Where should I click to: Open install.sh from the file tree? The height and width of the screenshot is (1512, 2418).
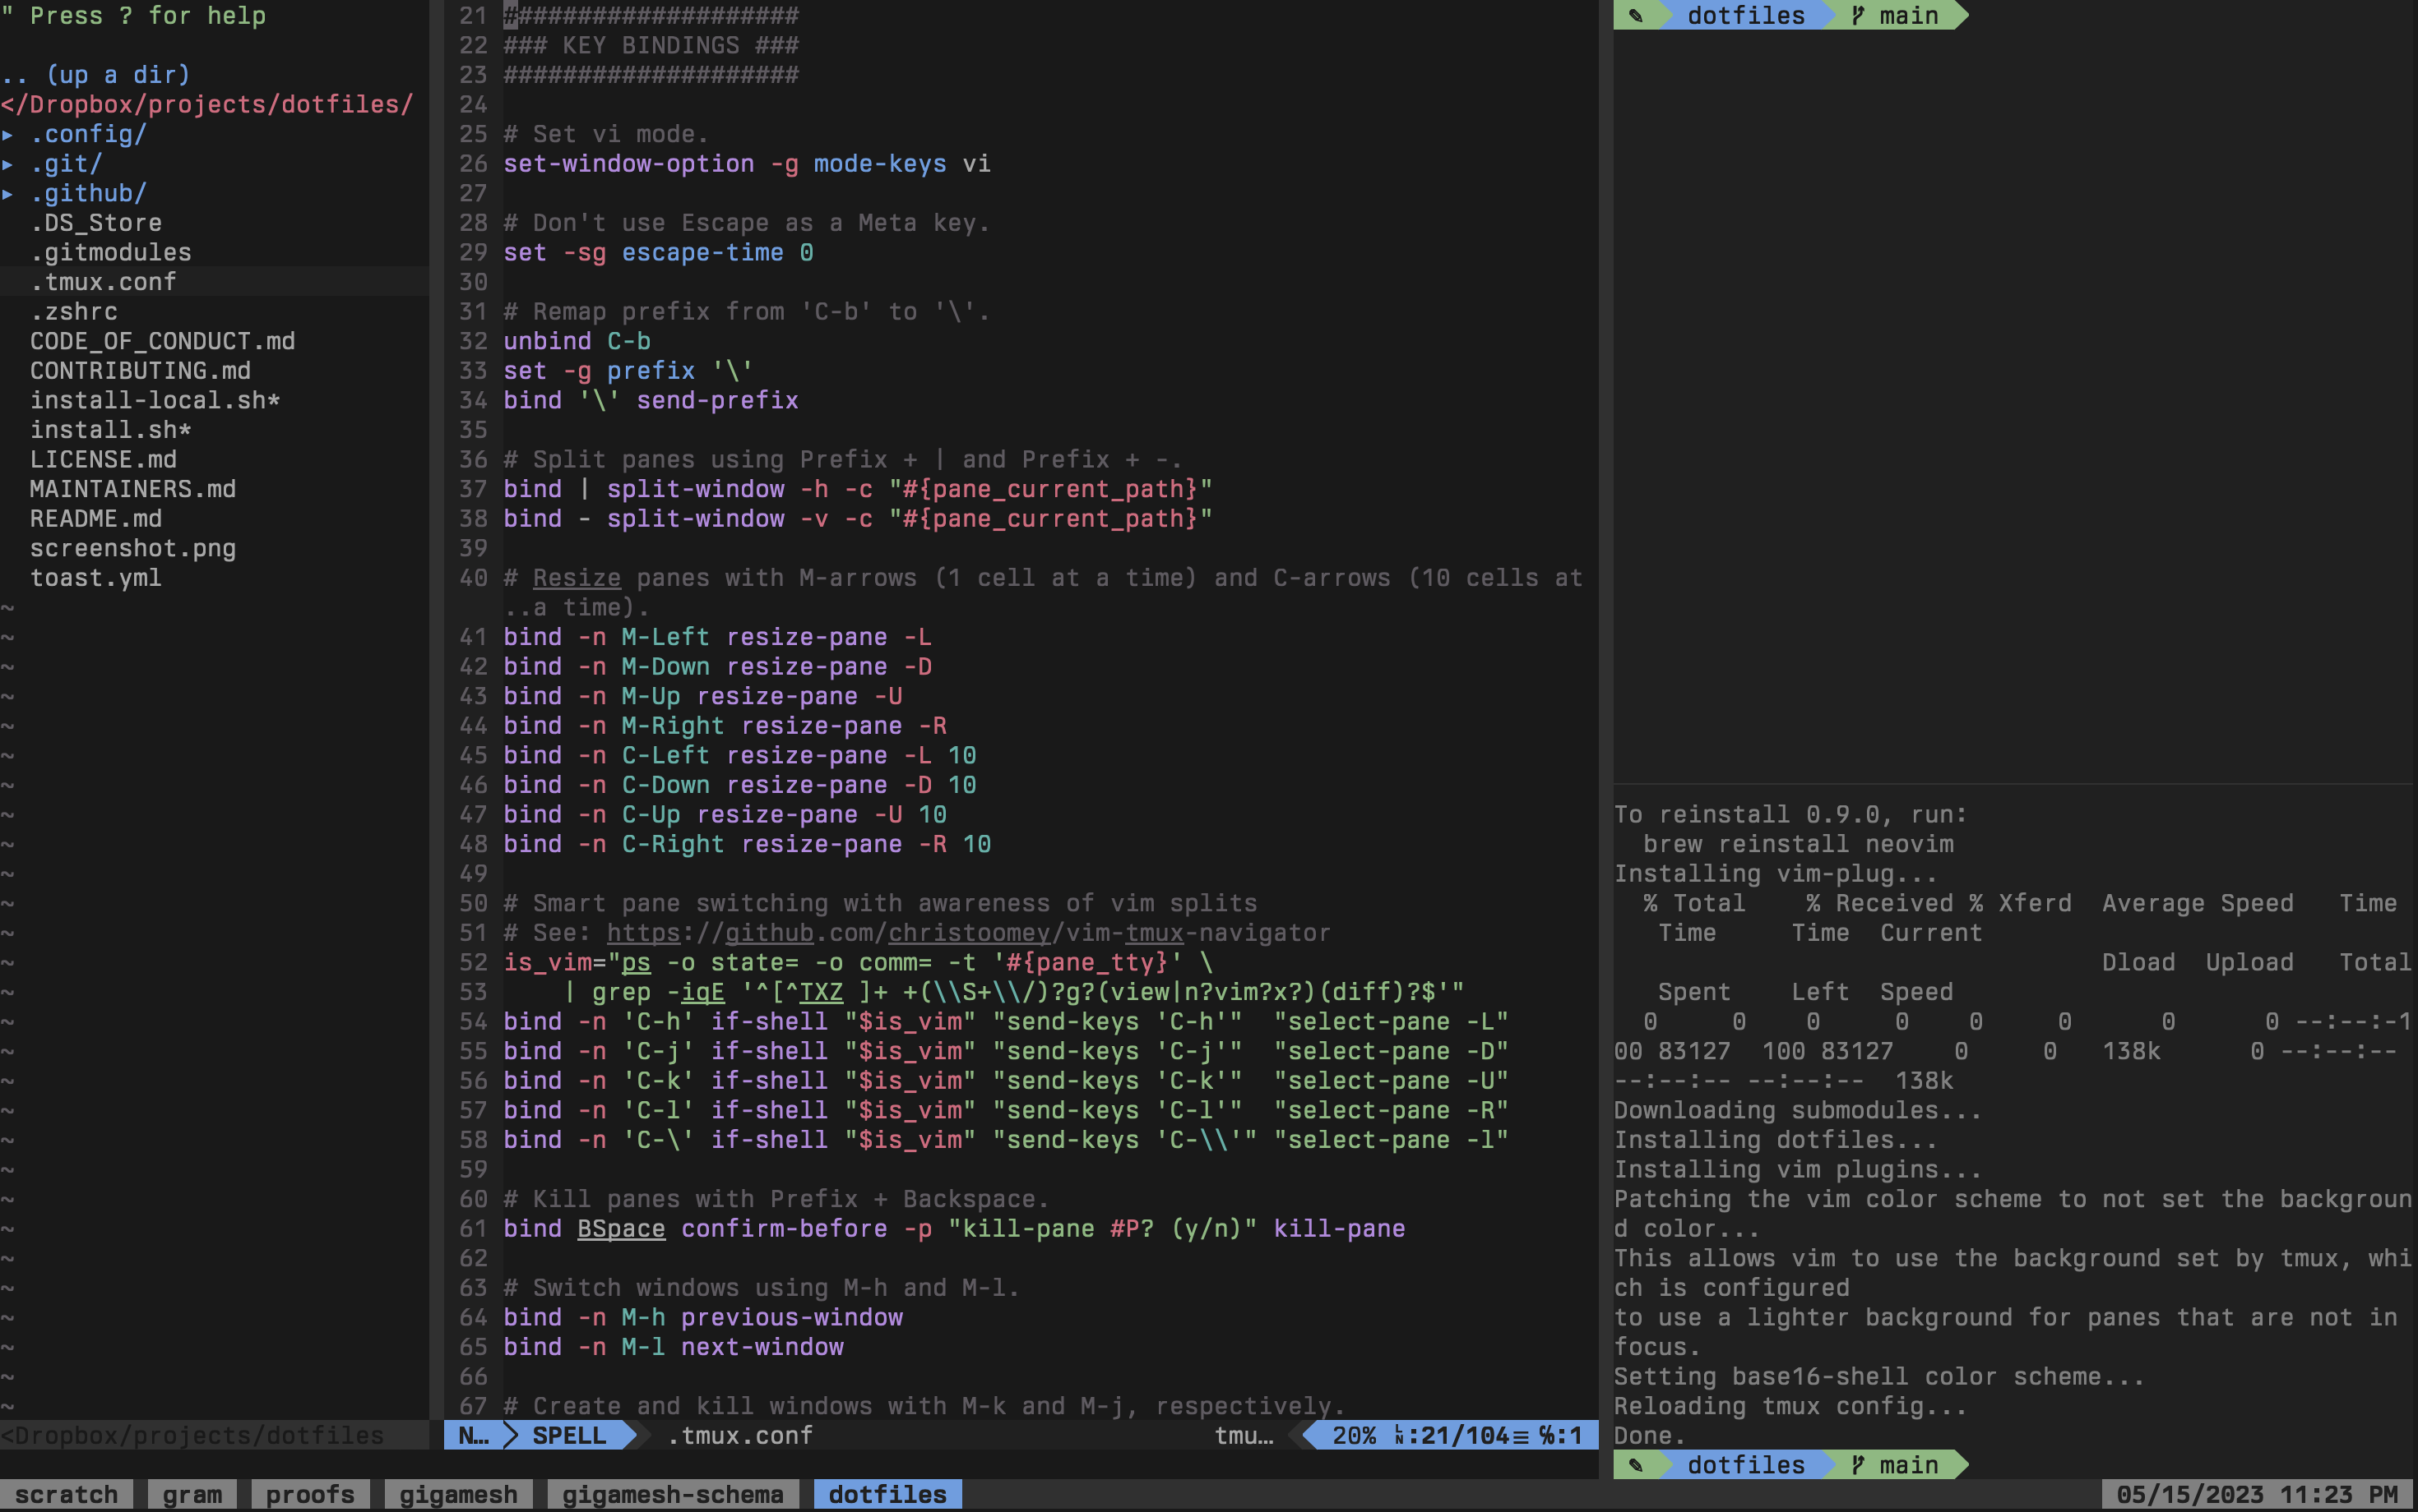[x=110, y=429]
